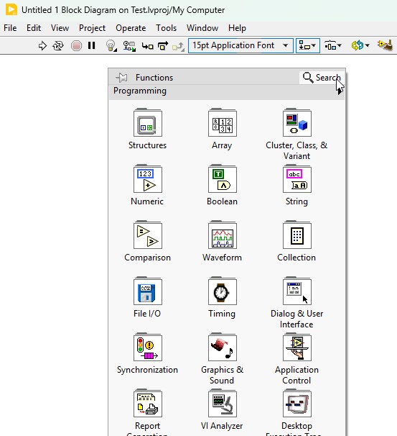This screenshot has width=397, height=436.
Task: Open the Application Control subpalette
Action: (296, 359)
